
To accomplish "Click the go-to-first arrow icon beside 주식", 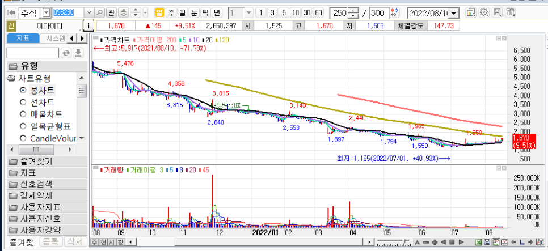I will [11, 13].
